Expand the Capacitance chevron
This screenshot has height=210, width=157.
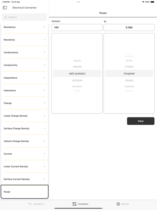coord(45,78)
